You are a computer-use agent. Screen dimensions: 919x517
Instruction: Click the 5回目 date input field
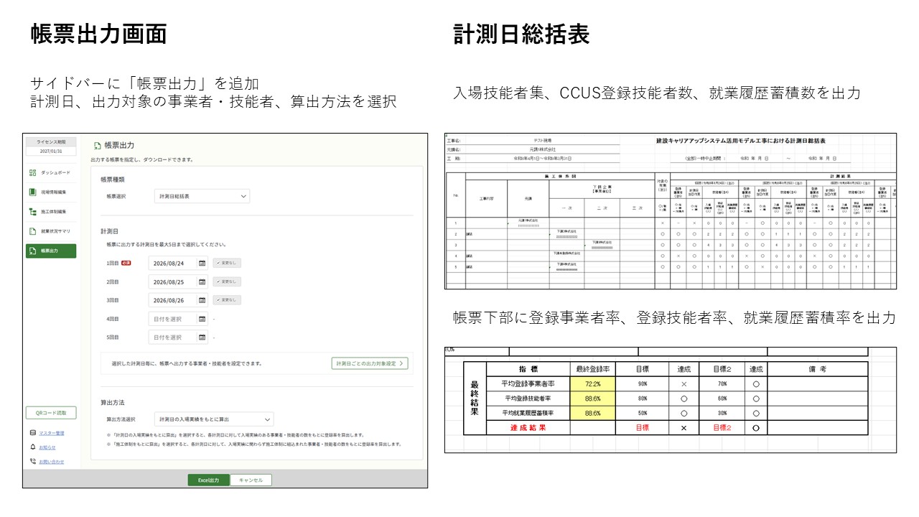tap(172, 337)
